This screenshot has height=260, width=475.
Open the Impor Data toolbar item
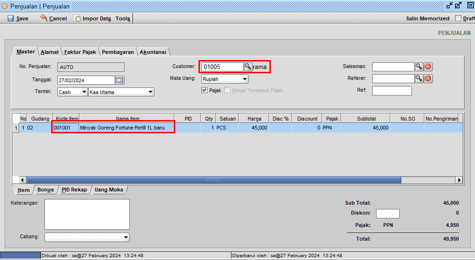point(93,18)
